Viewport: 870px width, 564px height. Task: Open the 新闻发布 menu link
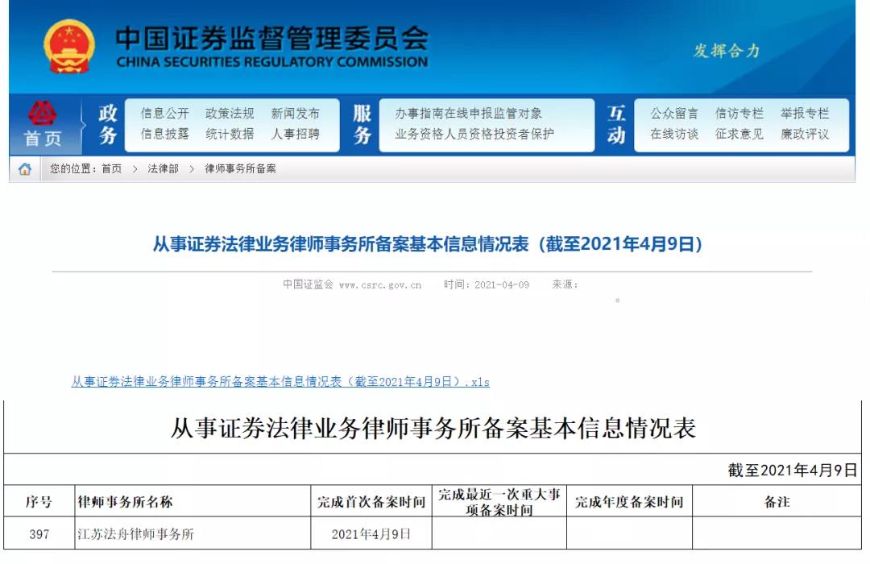(295, 114)
